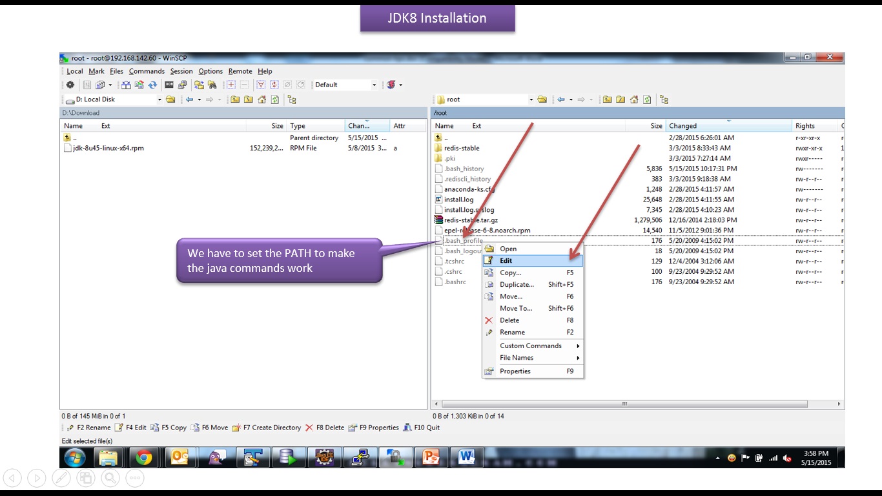
Task: Open local folder browse icon
Action: click(170, 99)
